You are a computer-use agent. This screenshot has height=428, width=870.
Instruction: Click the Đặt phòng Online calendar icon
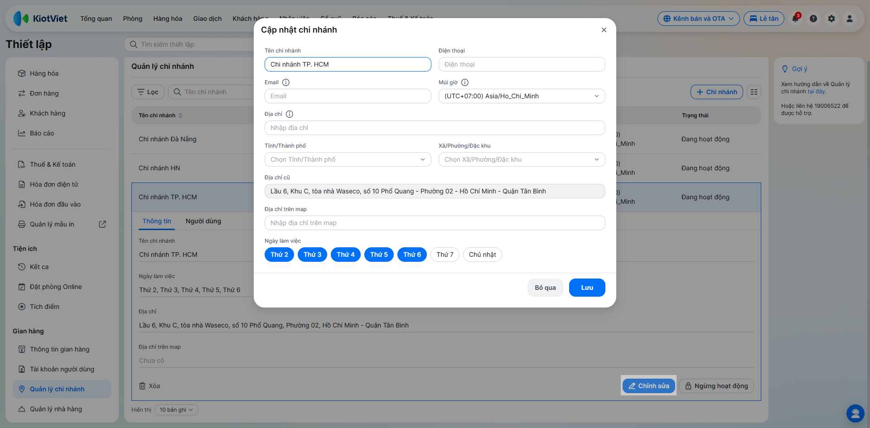[x=21, y=287]
